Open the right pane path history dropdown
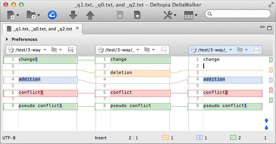The height and width of the screenshot is (144, 276). tap(231, 50)
